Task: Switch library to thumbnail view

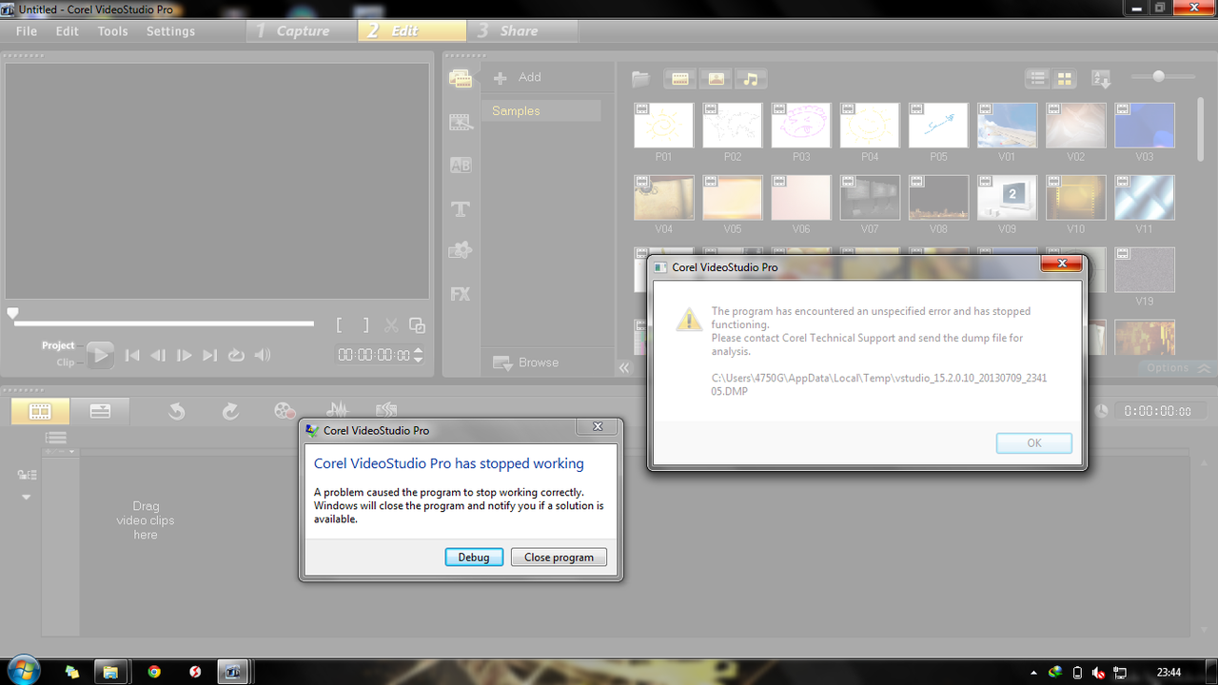Action: [1065, 79]
